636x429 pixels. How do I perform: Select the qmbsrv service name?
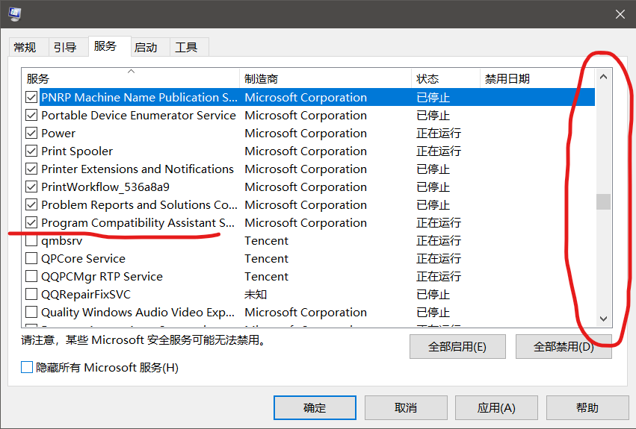[x=61, y=241]
